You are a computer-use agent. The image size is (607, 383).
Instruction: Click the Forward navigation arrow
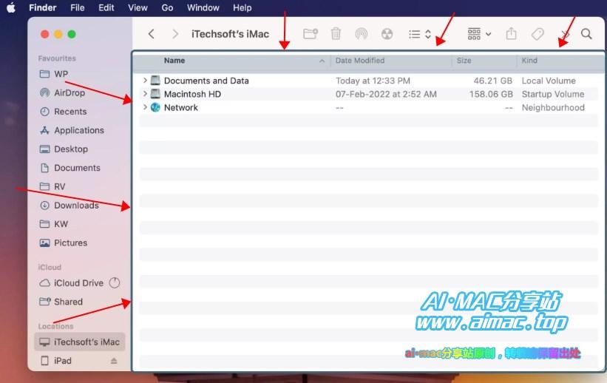point(175,34)
